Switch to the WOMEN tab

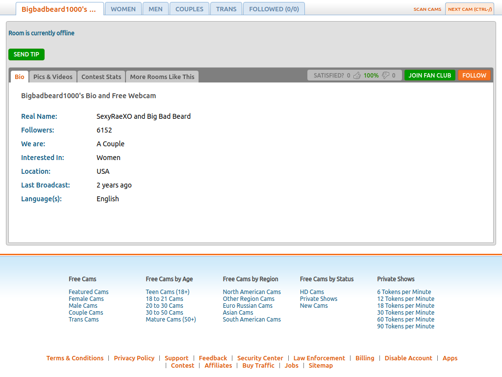pyautogui.click(x=123, y=9)
